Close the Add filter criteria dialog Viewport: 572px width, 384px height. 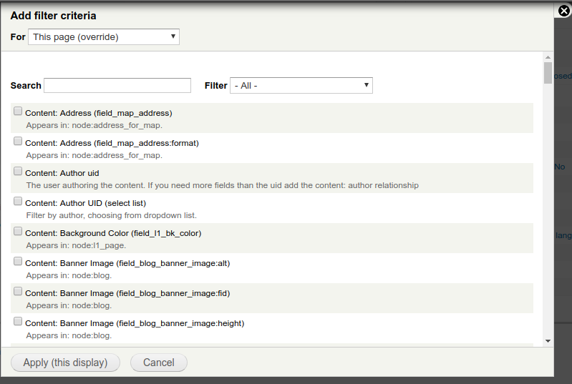(x=563, y=11)
